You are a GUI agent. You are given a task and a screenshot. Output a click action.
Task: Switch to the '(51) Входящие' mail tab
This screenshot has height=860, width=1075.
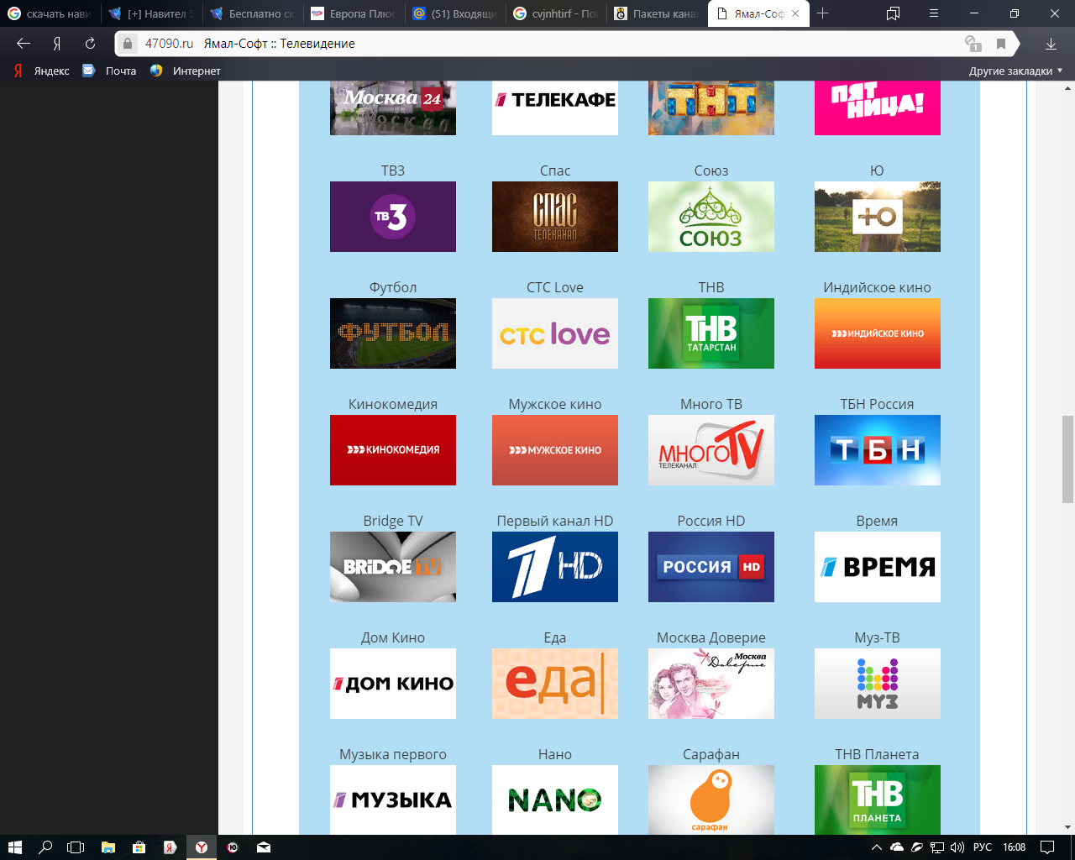(455, 13)
